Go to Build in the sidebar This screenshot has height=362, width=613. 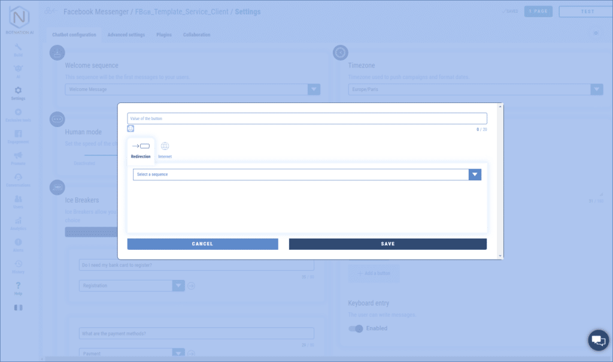[x=18, y=50]
